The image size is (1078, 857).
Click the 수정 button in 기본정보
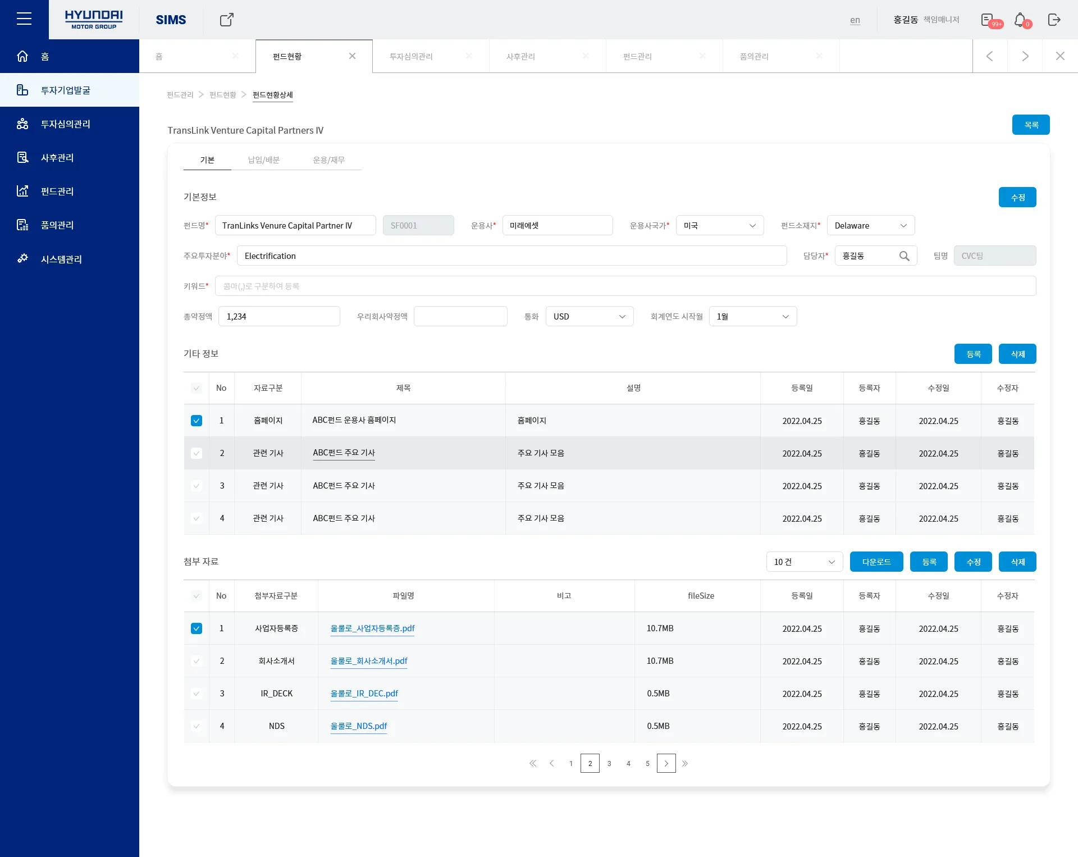click(x=1017, y=197)
